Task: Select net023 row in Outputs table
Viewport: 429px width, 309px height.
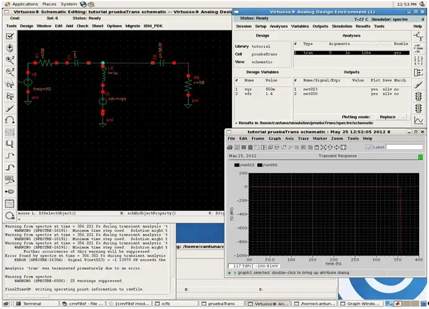Action: [x=351, y=90]
